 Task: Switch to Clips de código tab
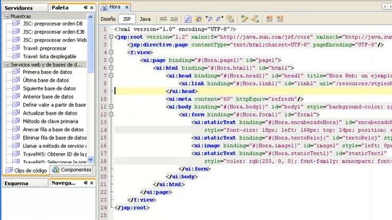coord(26,170)
